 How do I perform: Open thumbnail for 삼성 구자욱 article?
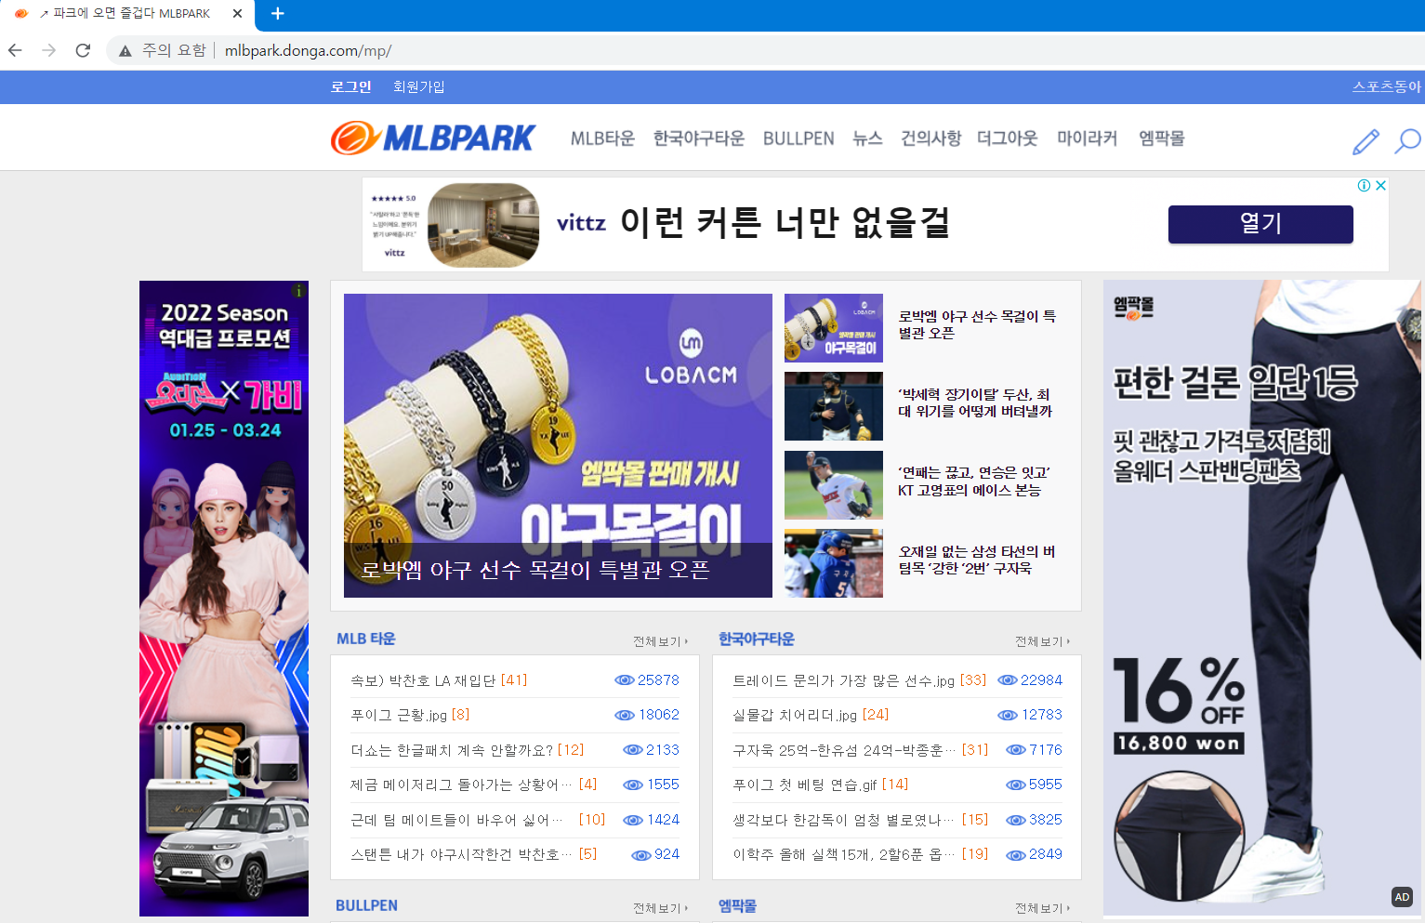(834, 563)
